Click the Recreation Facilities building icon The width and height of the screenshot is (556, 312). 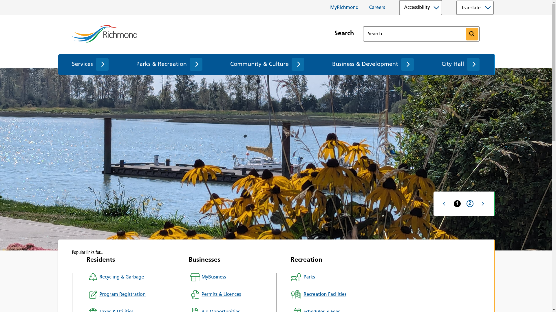click(296, 294)
